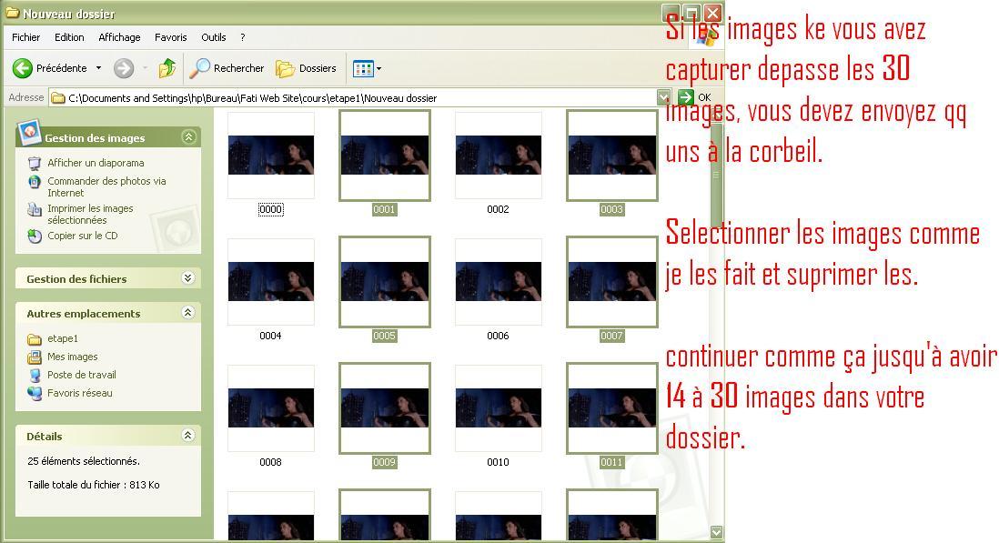Click Imprimer les images sélectionnées
The image size is (999, 543).
[x=90, y=214]
